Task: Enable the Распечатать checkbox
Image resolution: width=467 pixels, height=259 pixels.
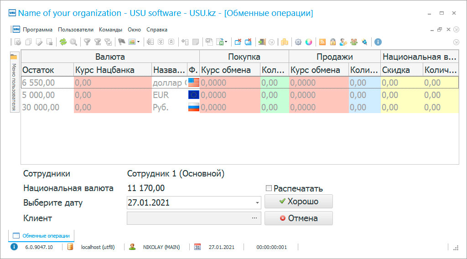Action: pyautogui.click(x=269, y=188)
